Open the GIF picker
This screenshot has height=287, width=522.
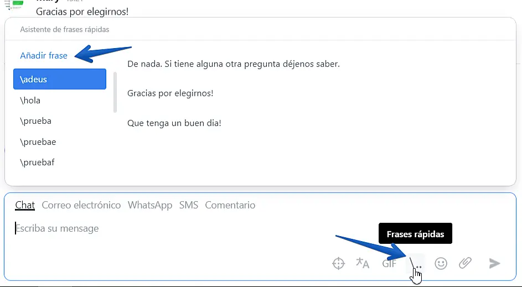point(389,264)
